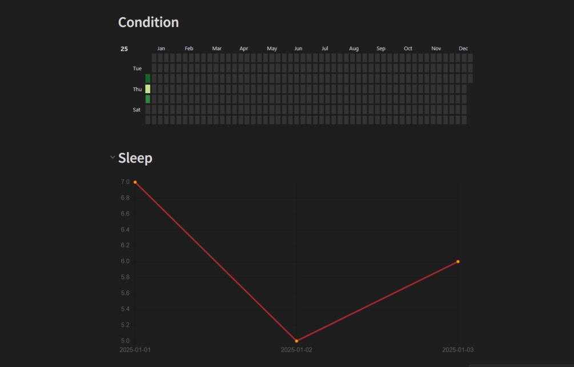This screenshot has height=367, width=574.
Task: Click the Dec month label
Action: 463,49
